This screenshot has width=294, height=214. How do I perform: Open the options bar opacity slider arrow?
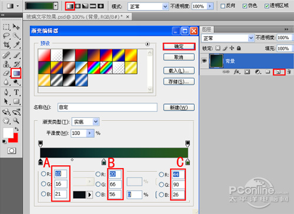pos(210,6)
